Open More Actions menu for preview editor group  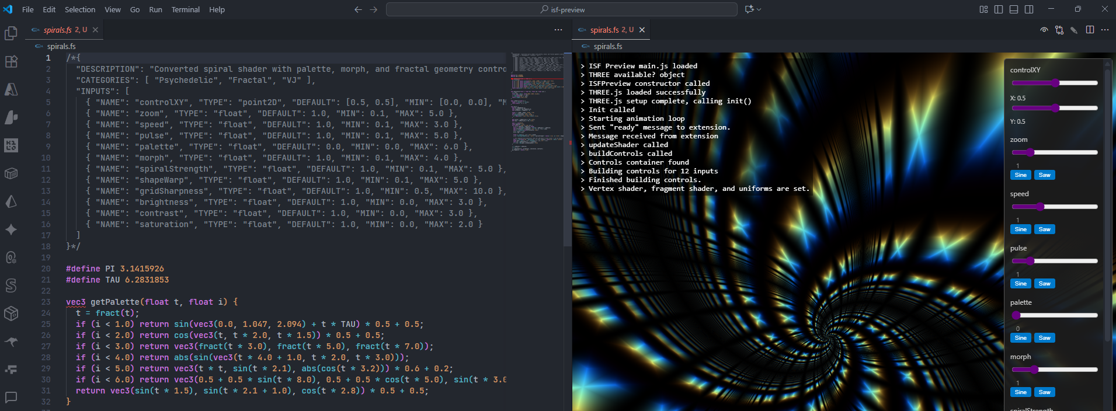(x=1105, y=30)
